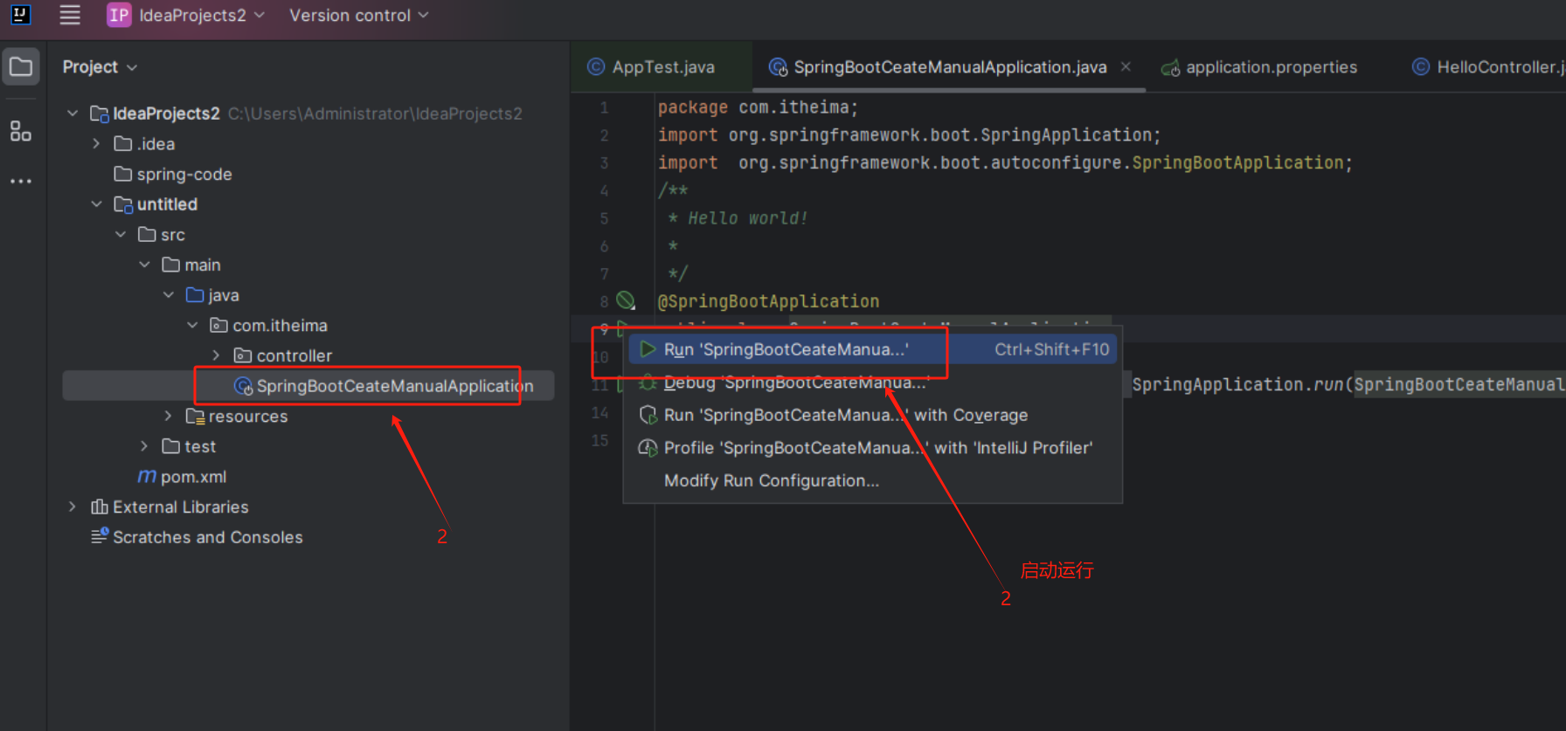This screenshot has height=731, width=1566.
Task: Choose Run 'SpringBootCeateManua...' menu item
Action: (x=872, y=349)
